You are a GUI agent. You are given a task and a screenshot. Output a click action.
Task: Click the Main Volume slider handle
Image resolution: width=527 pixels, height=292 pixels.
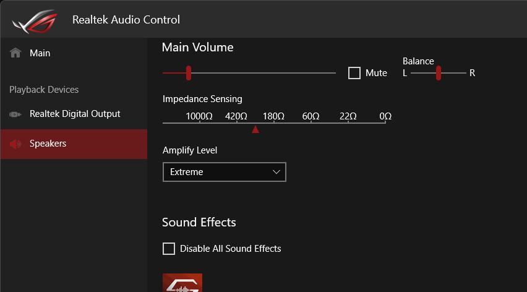189,73
